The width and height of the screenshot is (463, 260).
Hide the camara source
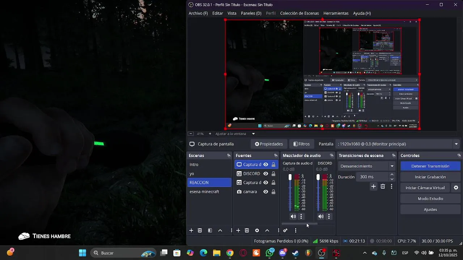[x=266, y=192]
